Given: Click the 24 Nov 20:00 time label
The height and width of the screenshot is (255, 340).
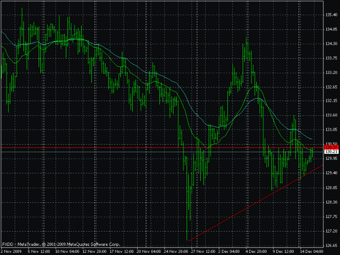Looking at the screenshot, I should tap(176, 251).
